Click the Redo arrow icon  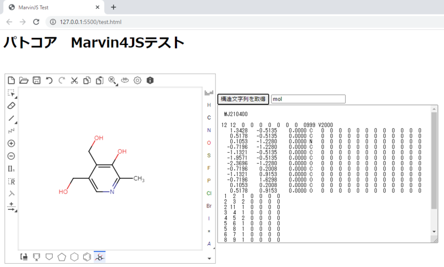click(x=62, y=80)
